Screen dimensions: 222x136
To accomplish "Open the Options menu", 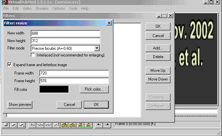I will (59, 8).
